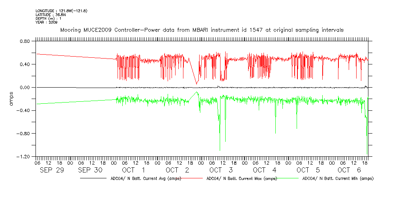Select the OCT 3 date label
Image resolution: width=398 pixels, height=198 pixels.
(x=221, y=170)
